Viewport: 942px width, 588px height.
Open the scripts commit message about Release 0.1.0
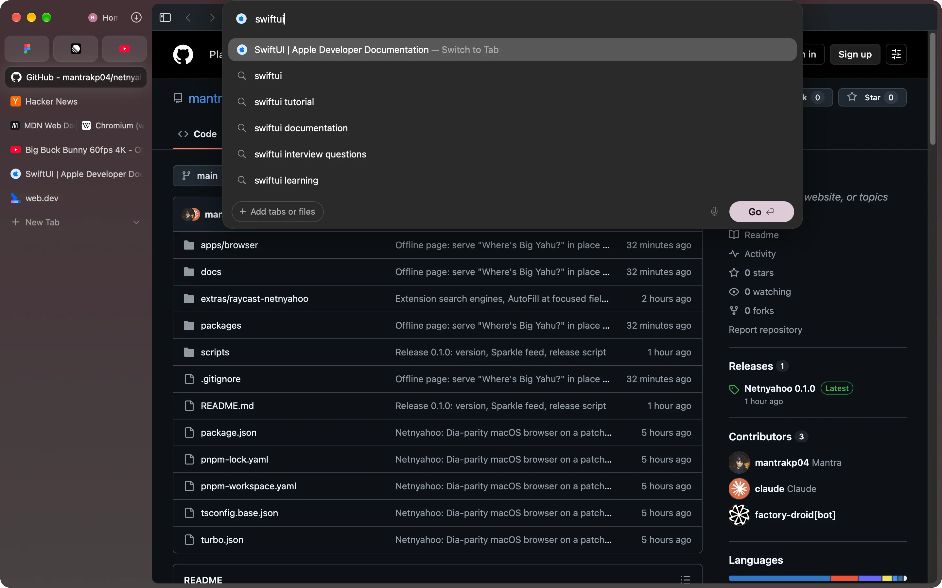500,352
